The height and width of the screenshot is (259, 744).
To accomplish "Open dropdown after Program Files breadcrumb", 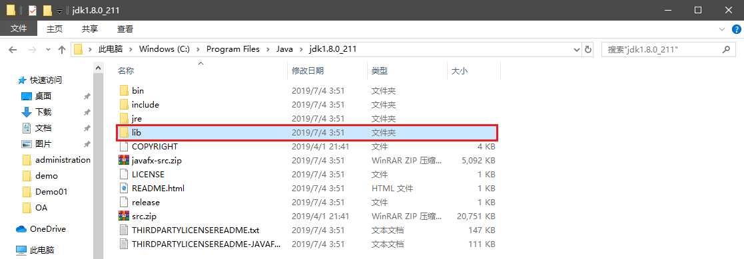I will [268, 49].
